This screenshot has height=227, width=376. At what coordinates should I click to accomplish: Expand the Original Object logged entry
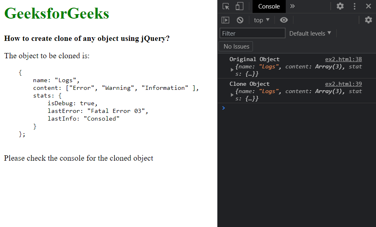(232, 70)
